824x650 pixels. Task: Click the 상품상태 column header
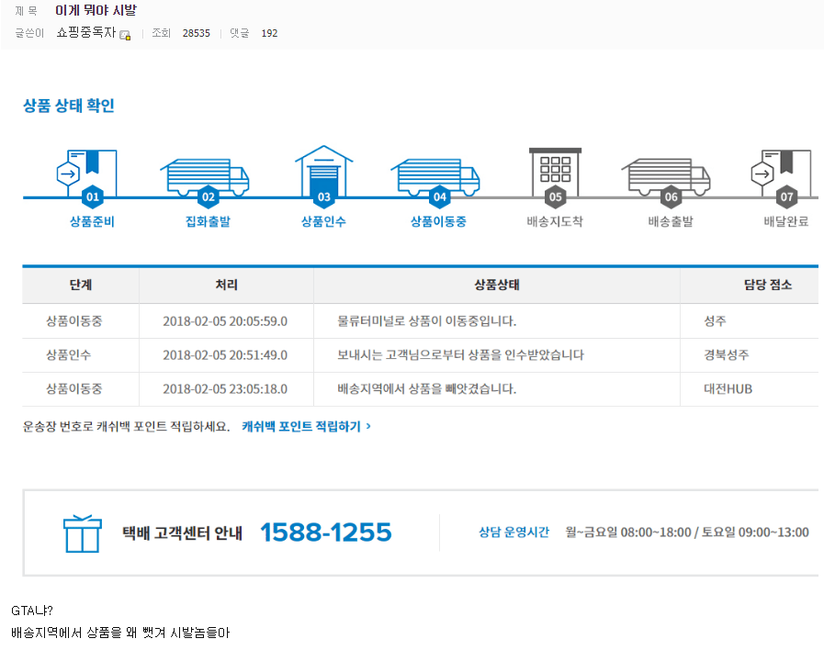[496, 286]
